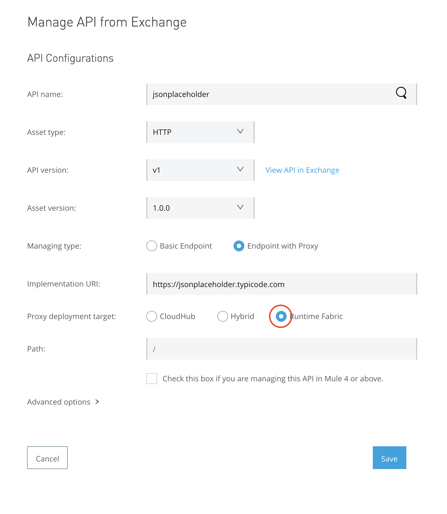Click the search magnifier in API name field
The width and height of the screenshot is (447, 514).
point(401,93)
